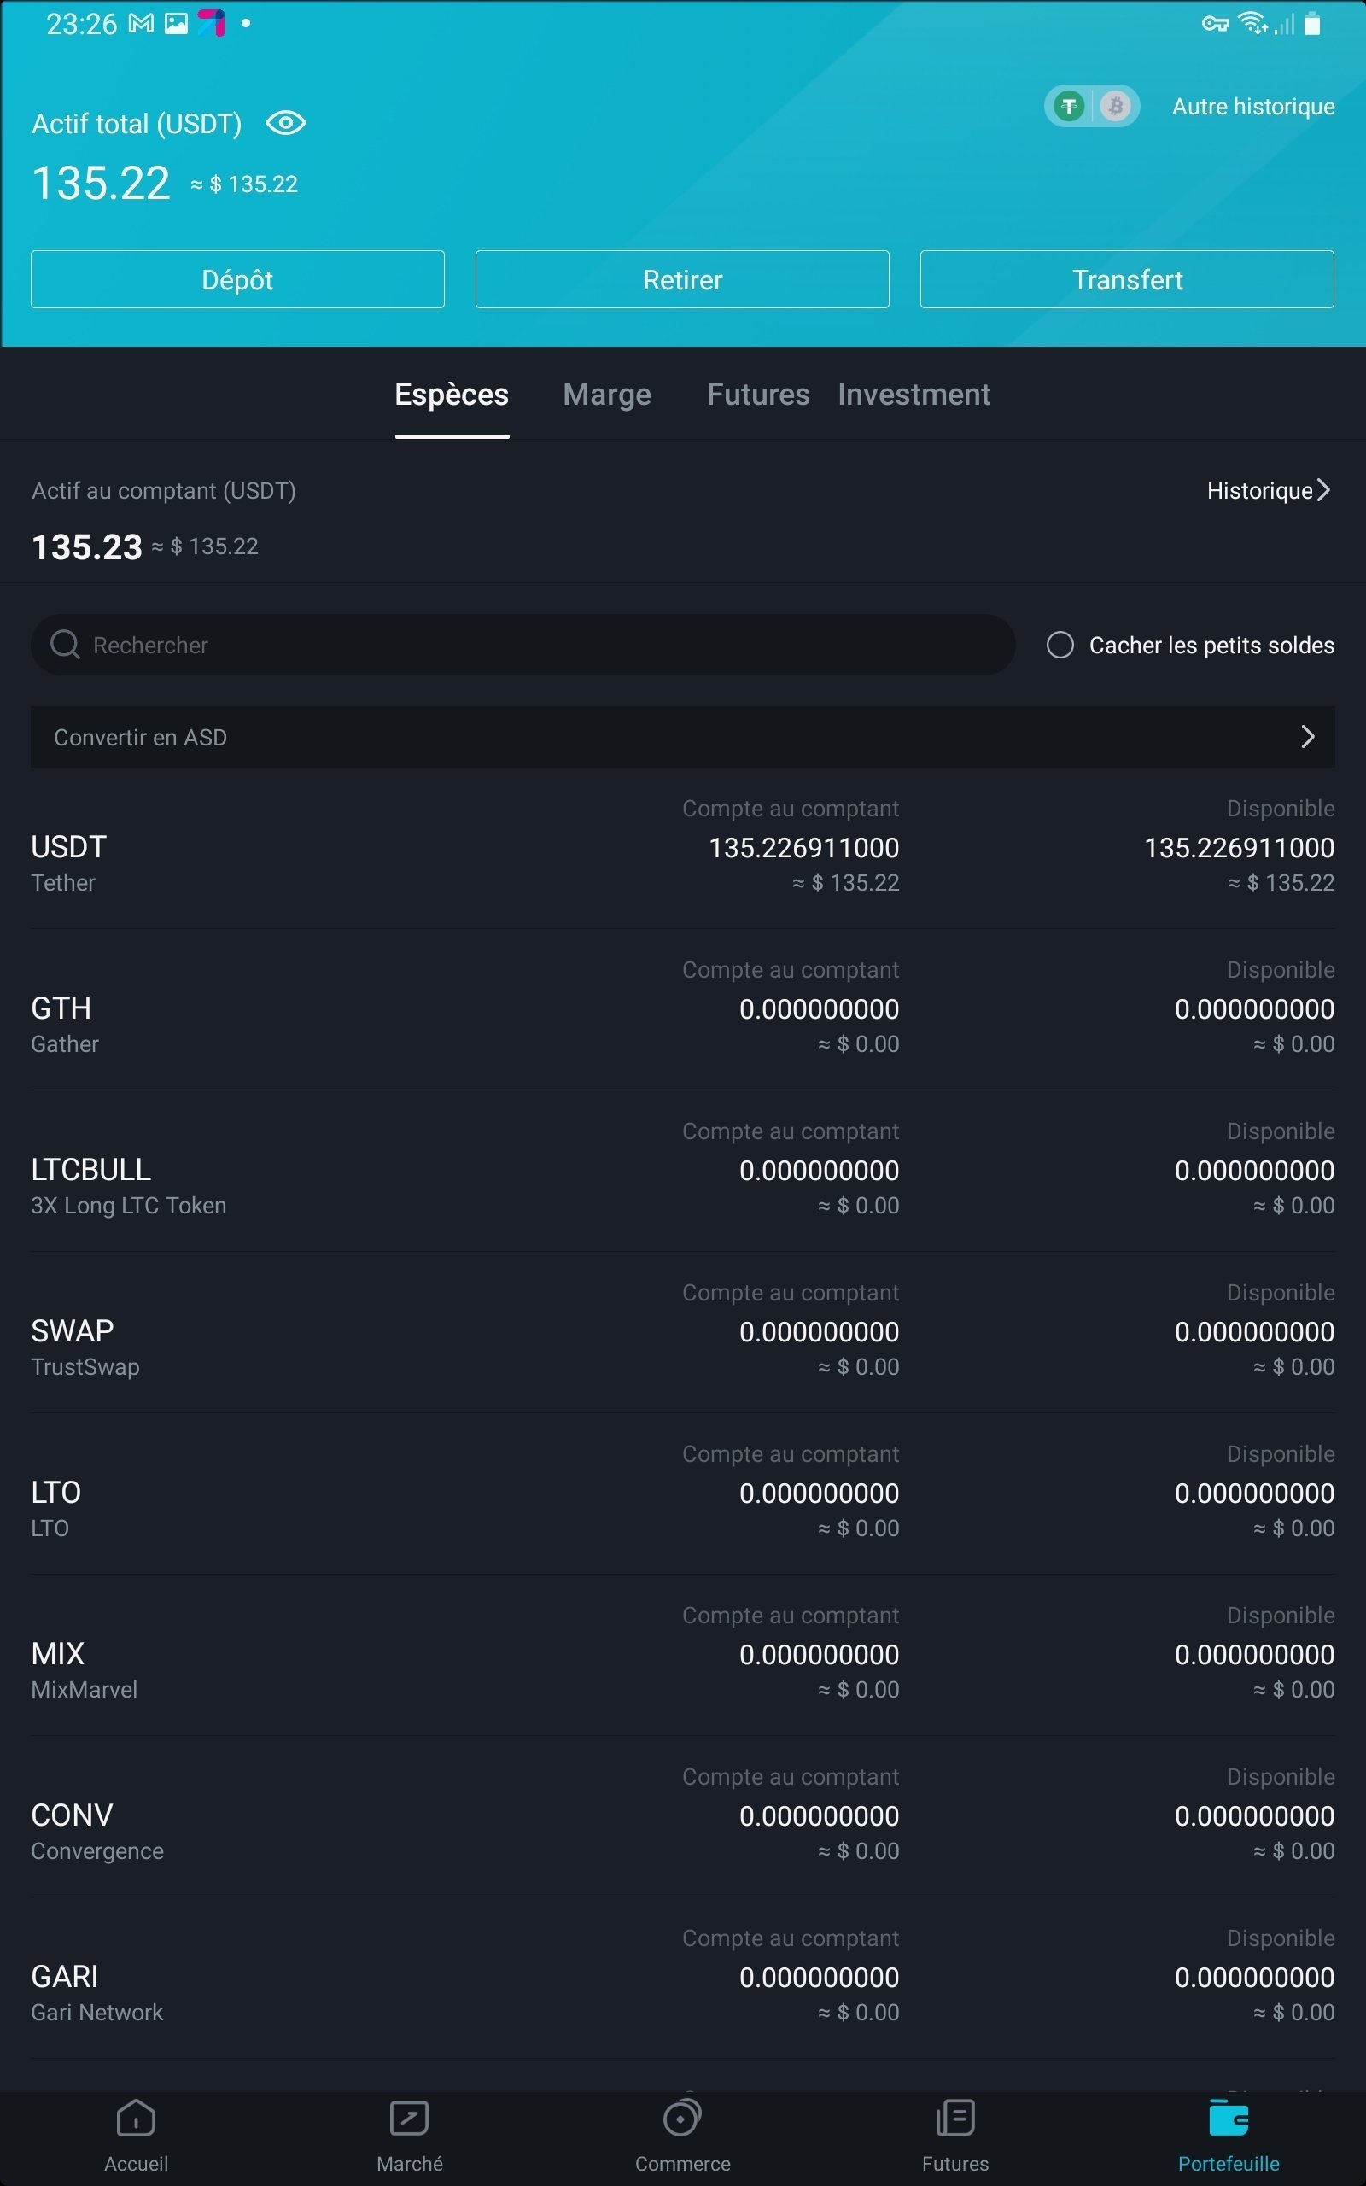Image resolution: width=1366 pixels, height=2186 pixels.
Task: Hide total balance with eye icon
Action: coord(285,123)
